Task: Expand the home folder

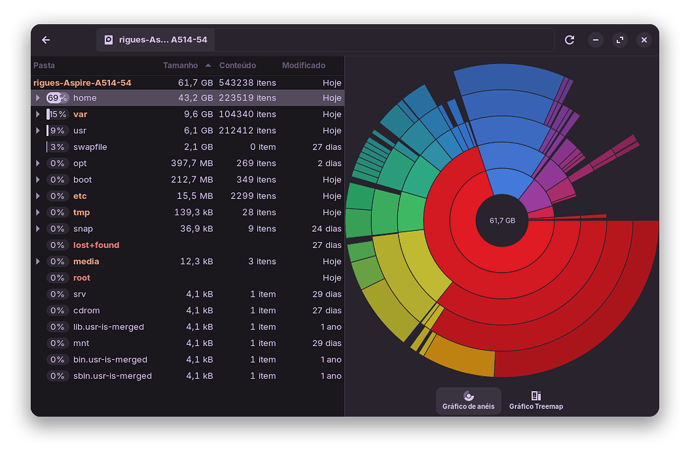Action: (38, 98)
